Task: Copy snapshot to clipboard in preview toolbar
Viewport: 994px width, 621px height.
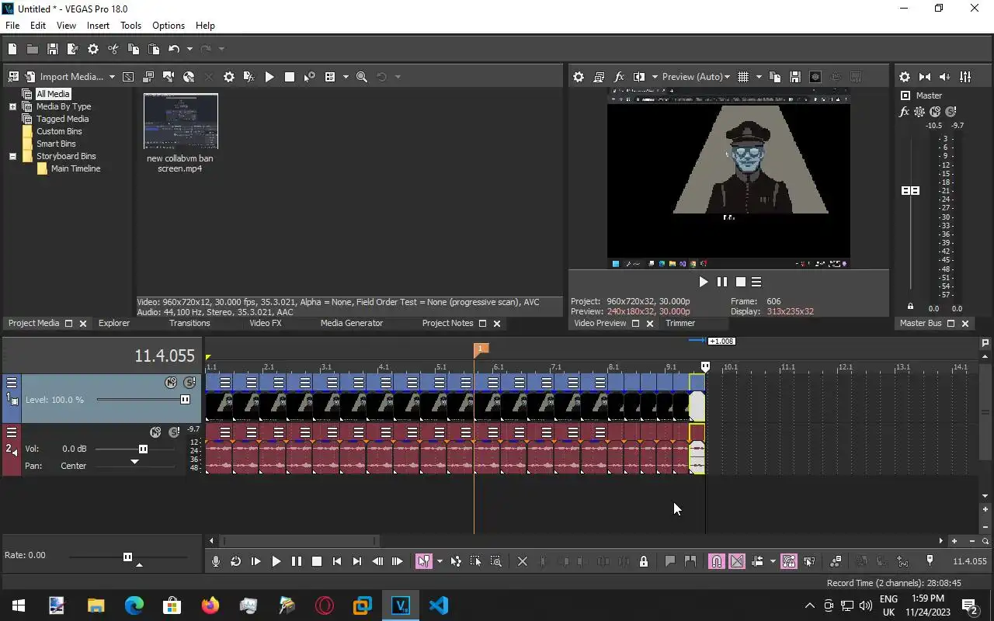Action: click(x=775, y=77)
